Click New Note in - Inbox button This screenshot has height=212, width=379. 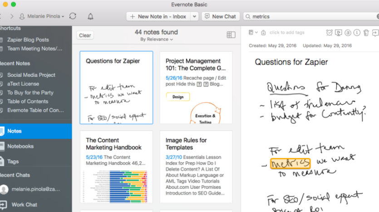coord(158,16)
